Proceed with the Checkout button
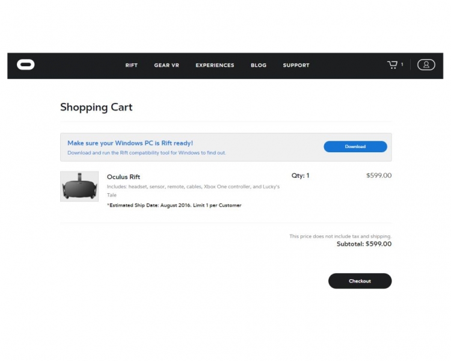Viewport: 451px width, 361px height. coord(360,281)
